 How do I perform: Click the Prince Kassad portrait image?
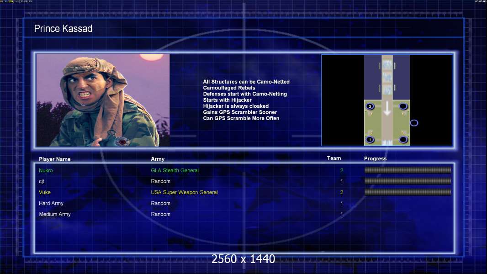click(x=103, y=100)
